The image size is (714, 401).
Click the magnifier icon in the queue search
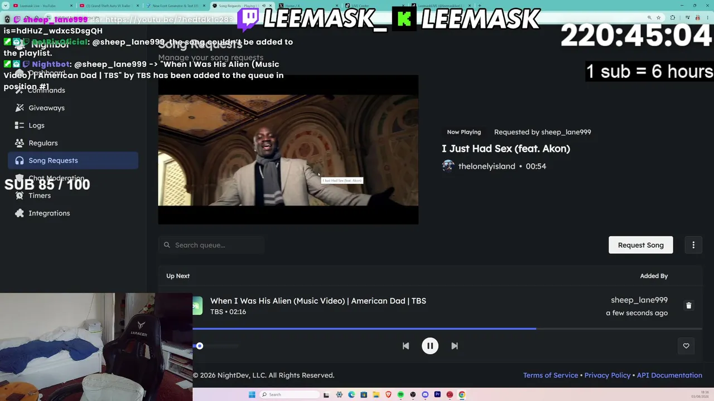tap(167, 245)
